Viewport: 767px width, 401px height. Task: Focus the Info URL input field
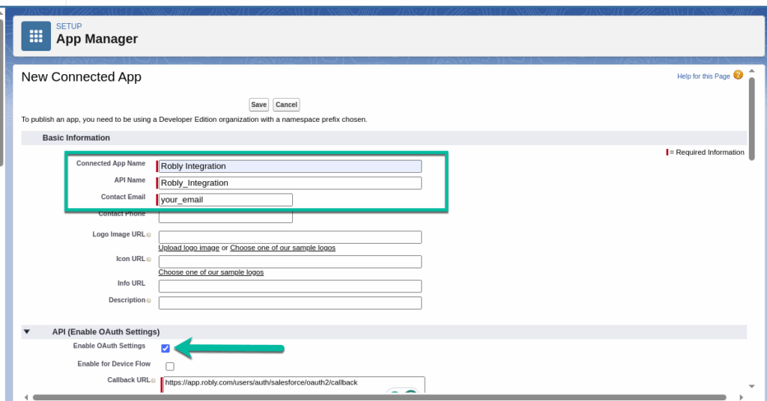290,287
